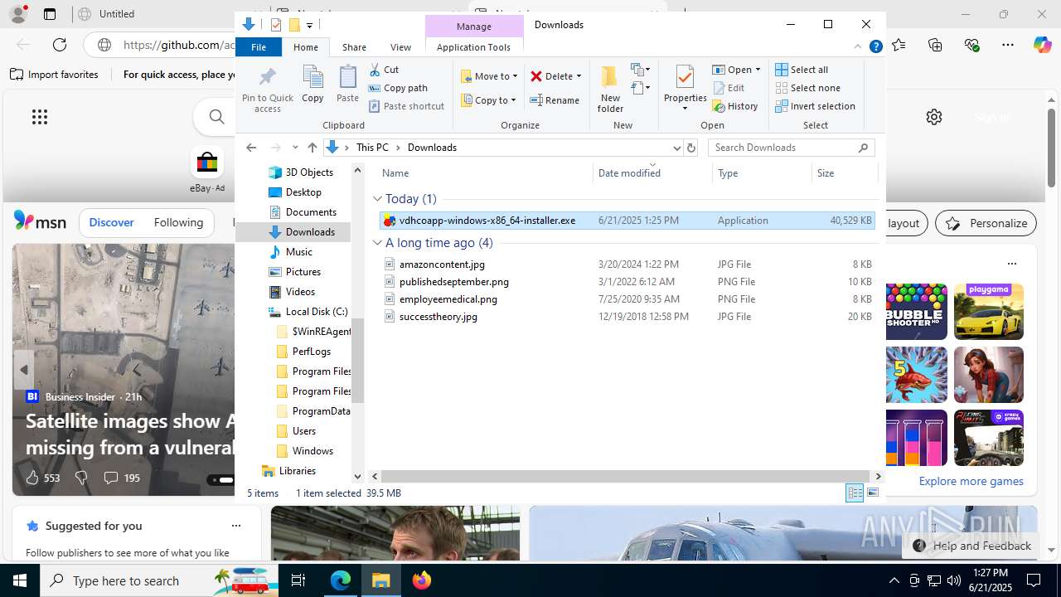Click the Help and Feedback button
The width and height of the screenshot is (1061, 597).
pos(971,546)
